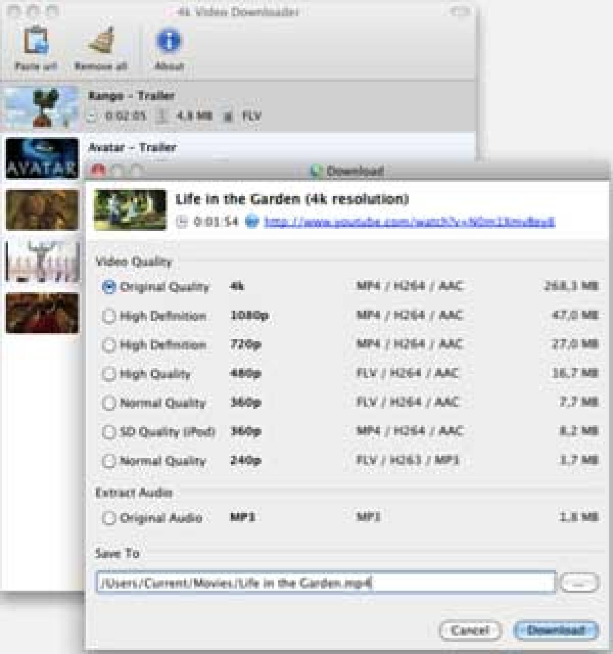Select the Avatar trailer thumbnail

42,158
